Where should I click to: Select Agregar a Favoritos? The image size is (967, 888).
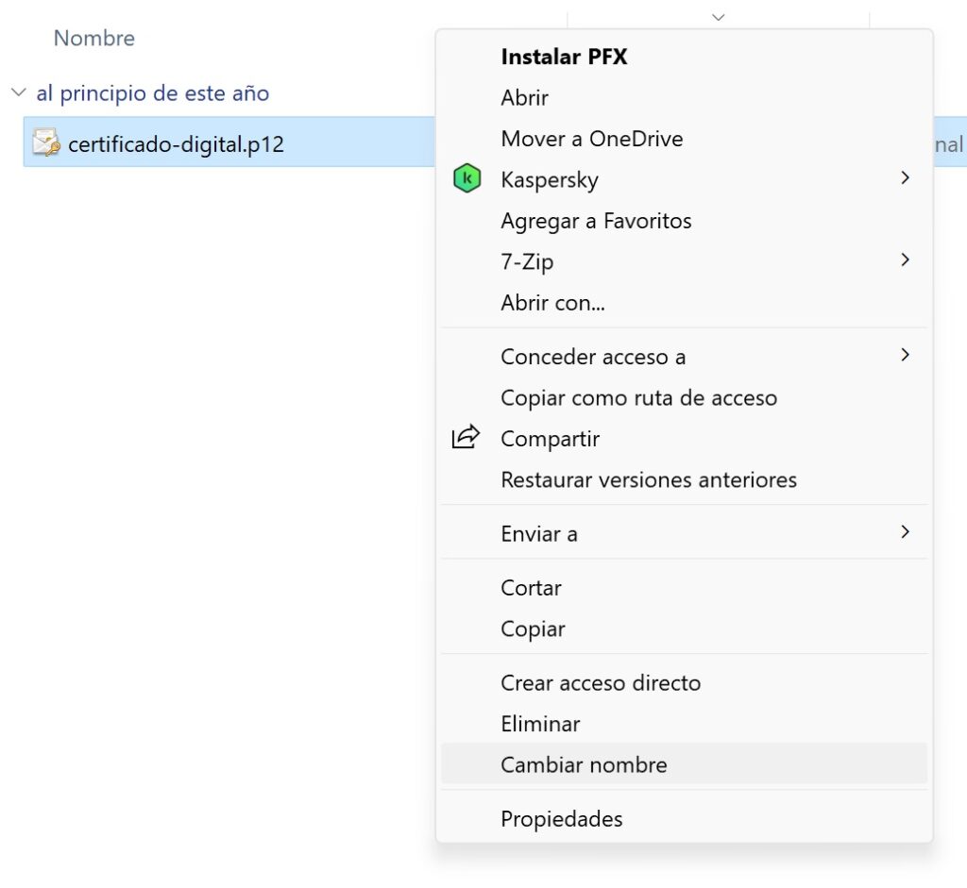(x=596, y=221)
